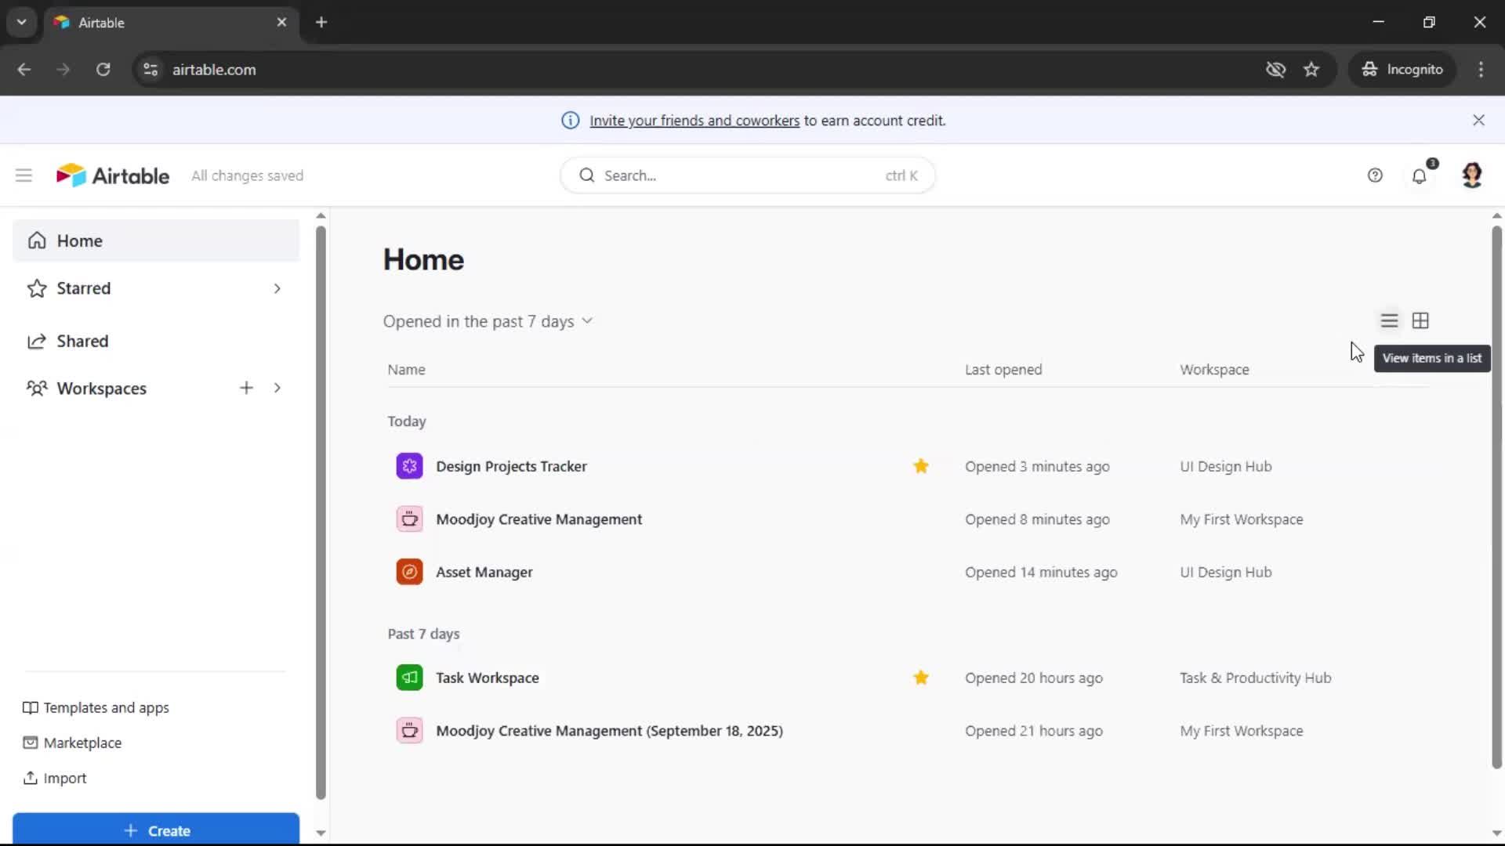Click the Moodjoy Creative Management cup icon
Viewport: 1505px width, 846px height.
coord(409,519)
